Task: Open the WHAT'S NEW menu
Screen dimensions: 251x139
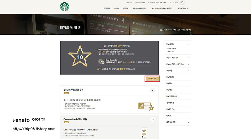Action: point(183,8)
